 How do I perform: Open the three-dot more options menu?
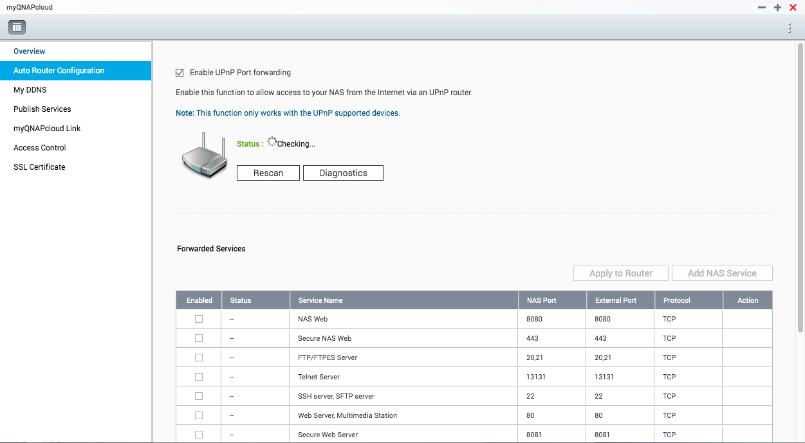[790, 28]
